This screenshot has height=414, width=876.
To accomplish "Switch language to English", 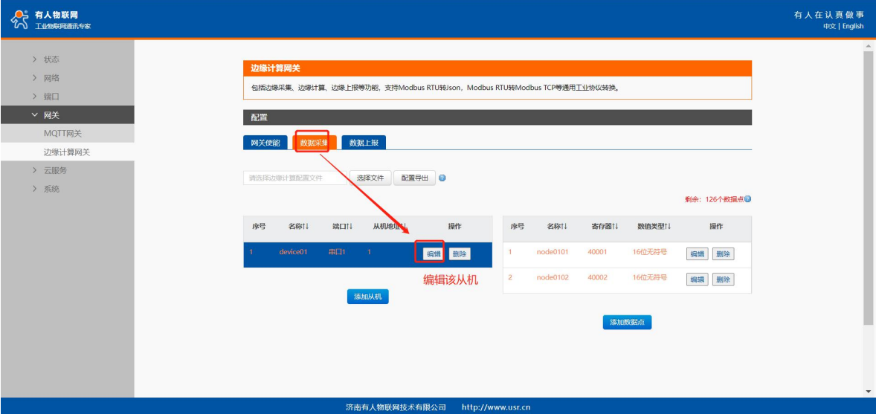I will [853, 26].
